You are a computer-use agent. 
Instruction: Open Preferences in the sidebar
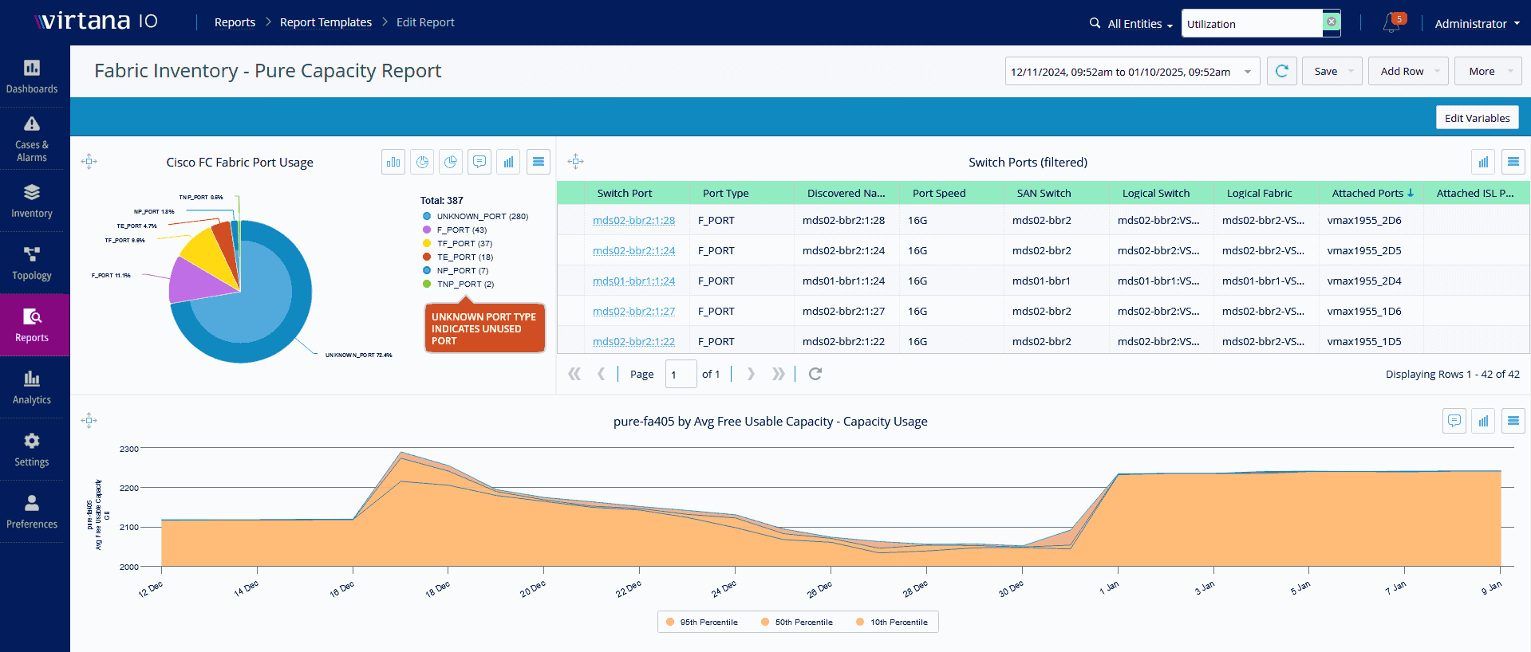point(32,512)
